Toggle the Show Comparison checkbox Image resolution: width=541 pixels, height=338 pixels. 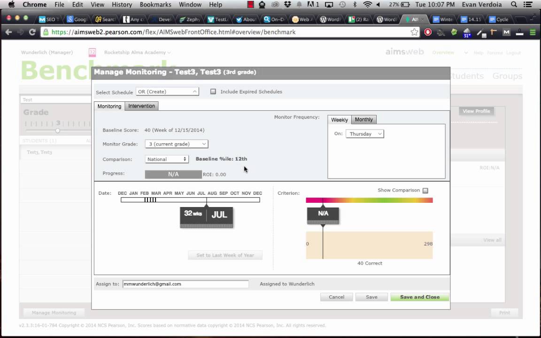[x=425, y=191]
